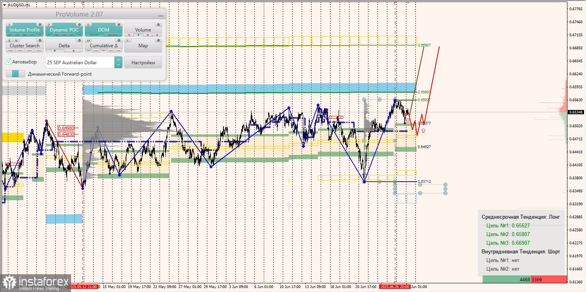
Task: Click the 0.64830 red price tag
Action: (66, 134)
